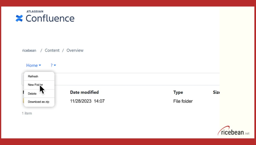This screenshot has width=256, height=145.
Task: Choose New Folder in the menu
Action: (35, 85)
